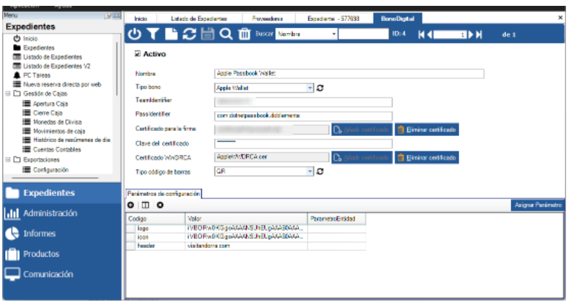
Task: Click the Nombre text field
Action: click(x=349, y=74)
